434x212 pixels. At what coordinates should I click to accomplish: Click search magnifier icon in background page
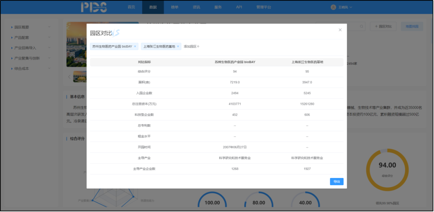[x=362, y=26]
